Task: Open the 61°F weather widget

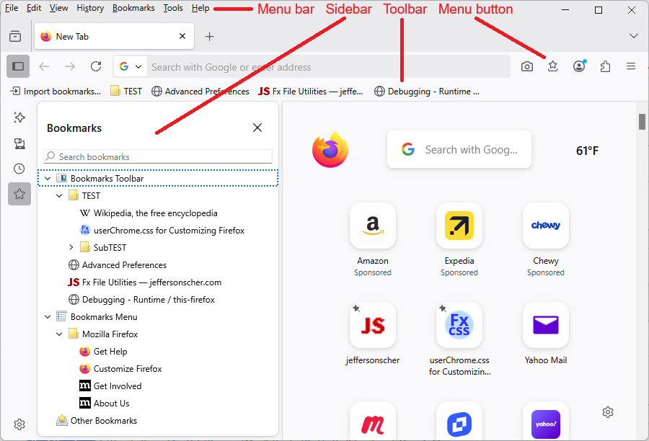Action: click(x=587, y=151)
